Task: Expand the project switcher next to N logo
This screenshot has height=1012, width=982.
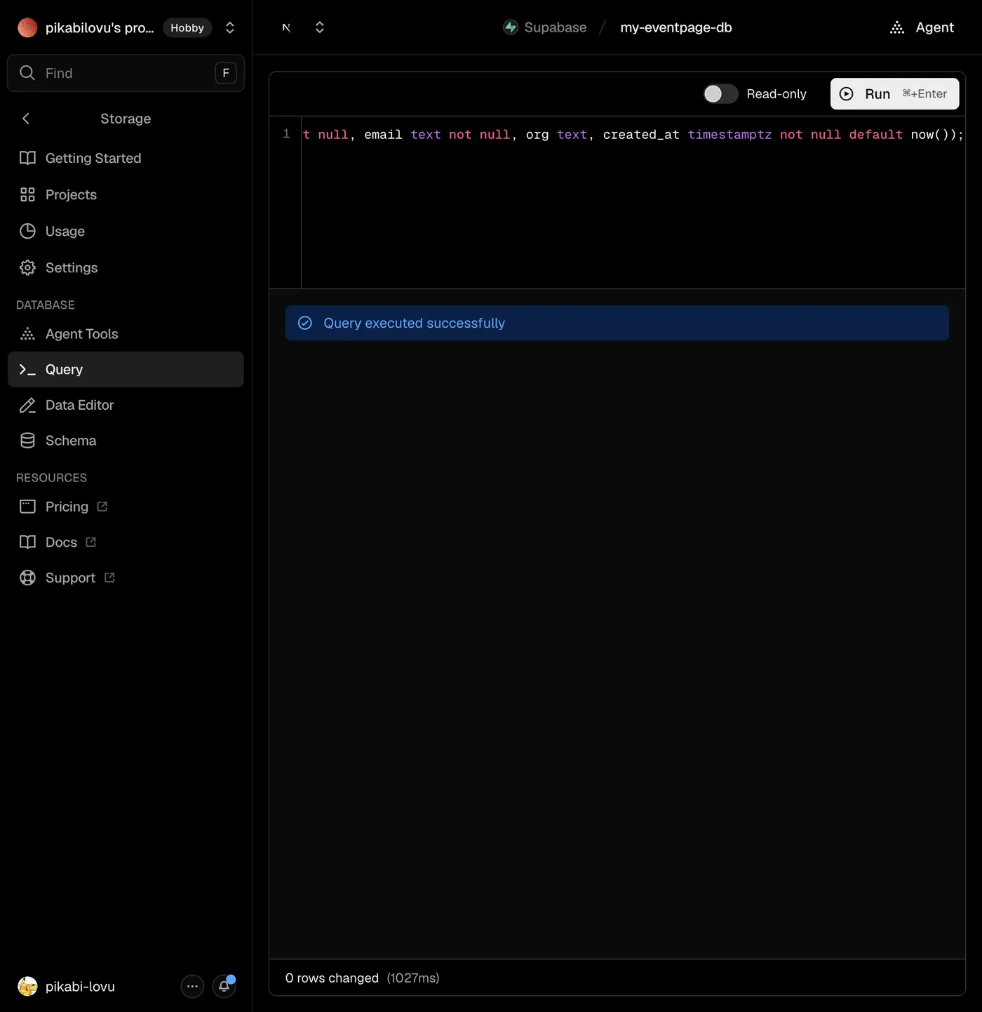Action: point(320,27)
